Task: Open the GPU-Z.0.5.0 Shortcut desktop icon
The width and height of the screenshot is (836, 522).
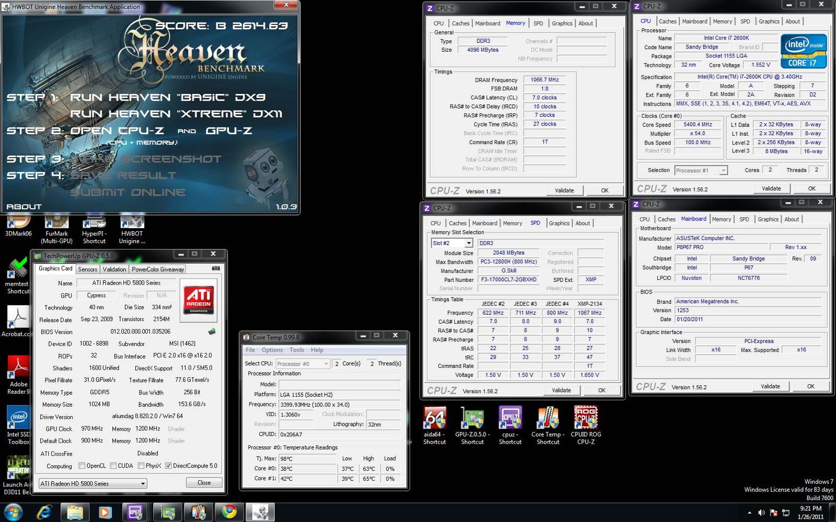Action: [472, 425]
